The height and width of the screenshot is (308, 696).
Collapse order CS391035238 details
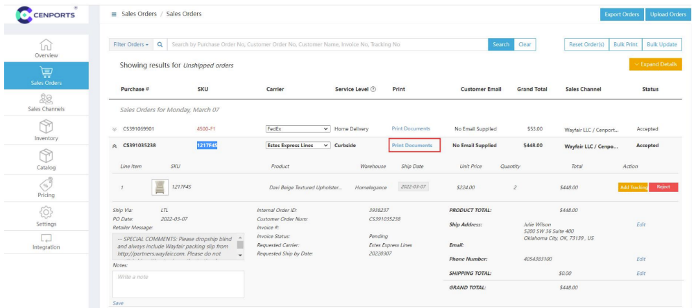click(x=115, y=146)
